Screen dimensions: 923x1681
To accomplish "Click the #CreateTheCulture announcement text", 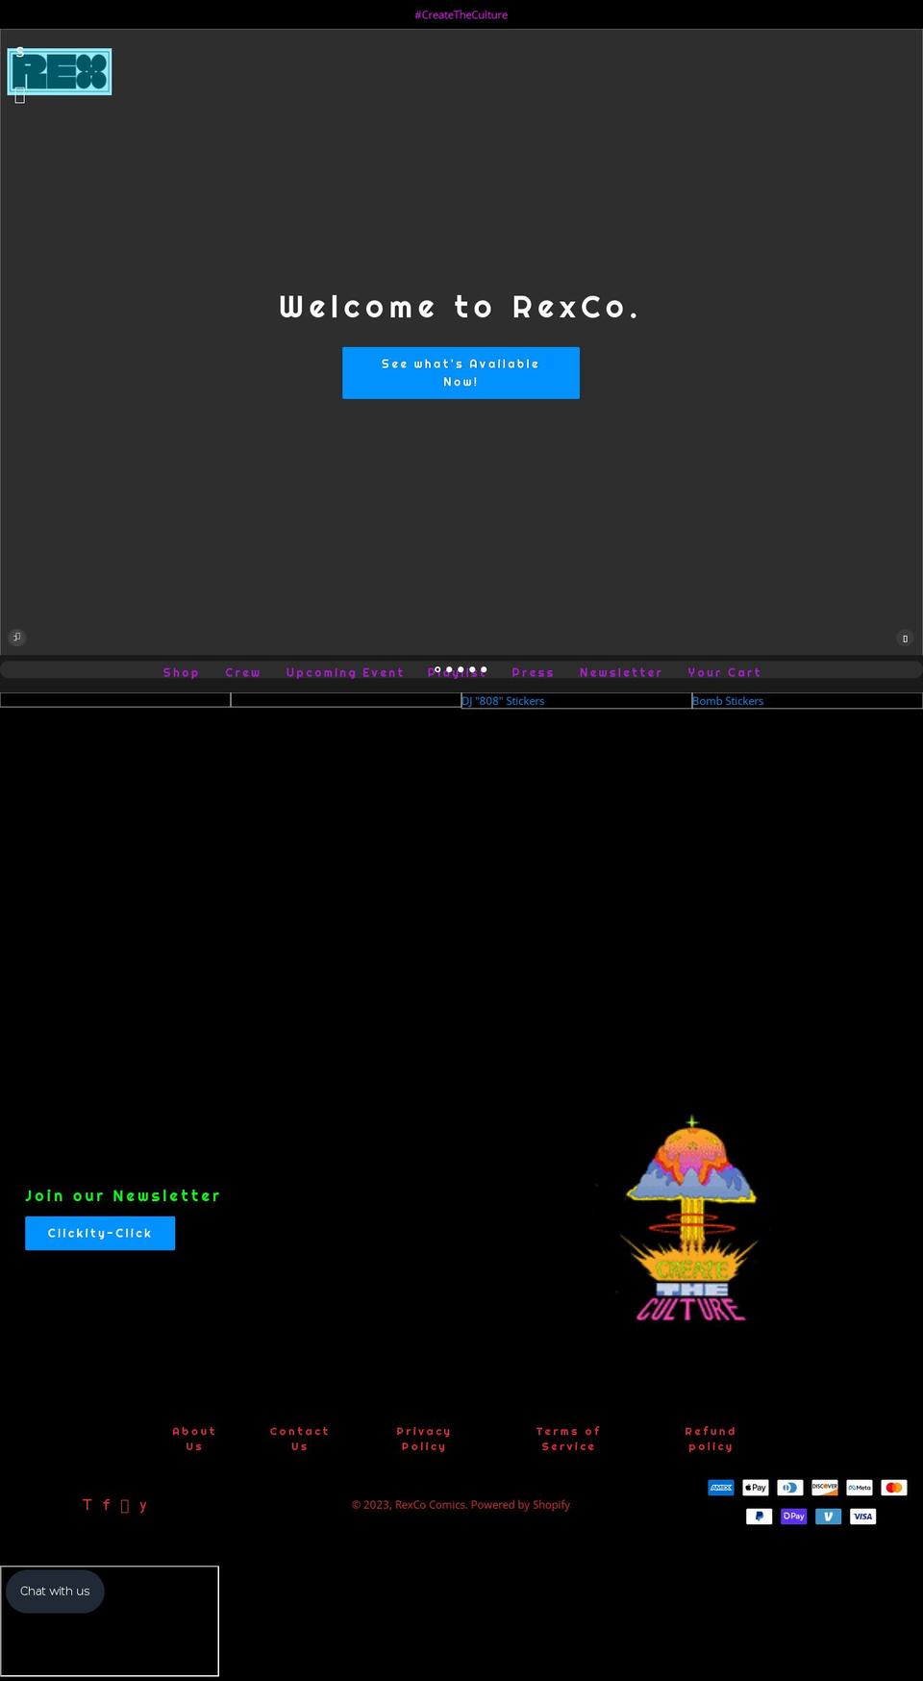I will [461, 14].
